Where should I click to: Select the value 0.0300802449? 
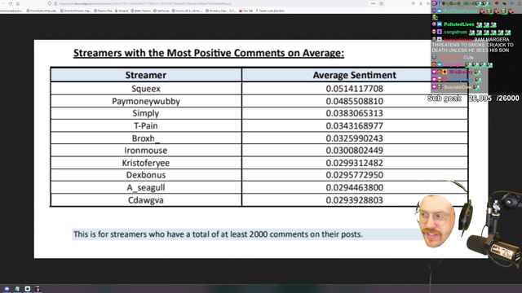pos(355,151)
